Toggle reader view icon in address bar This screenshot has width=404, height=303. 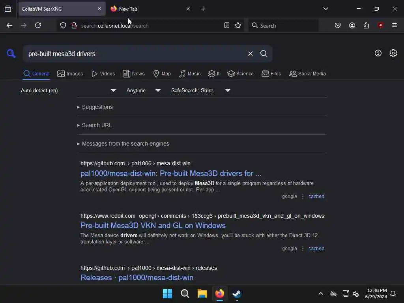tap(227, 26)
